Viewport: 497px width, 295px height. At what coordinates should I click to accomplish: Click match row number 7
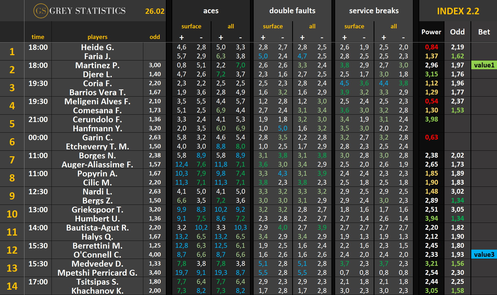[12, 160]
